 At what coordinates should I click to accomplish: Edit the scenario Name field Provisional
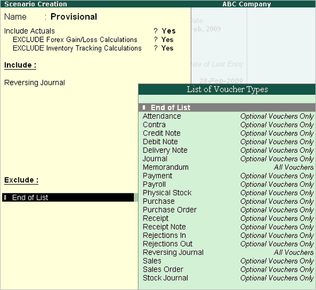74,17
